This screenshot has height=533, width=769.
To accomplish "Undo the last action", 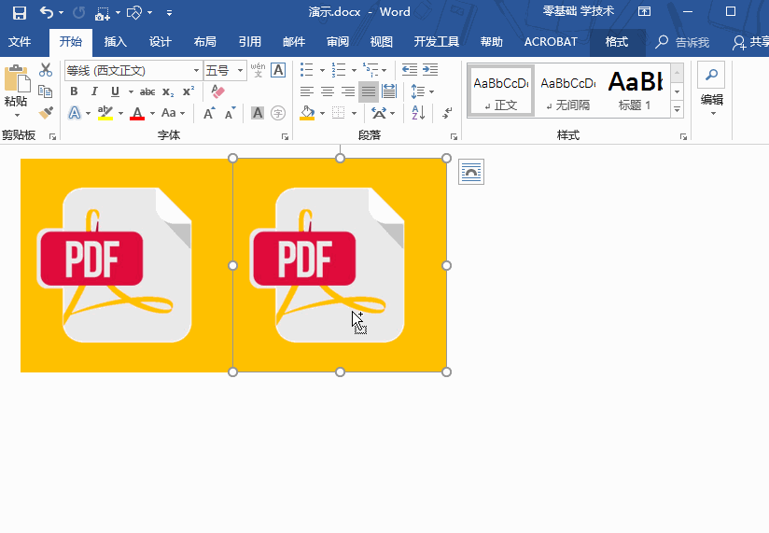I will point(47,12).
